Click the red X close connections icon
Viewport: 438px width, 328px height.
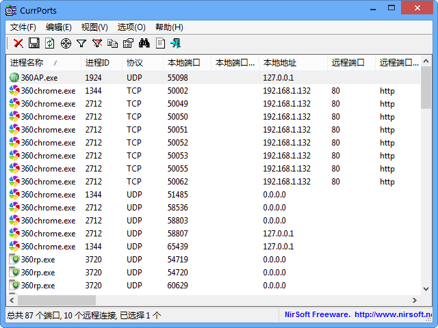tap(18, 43)
